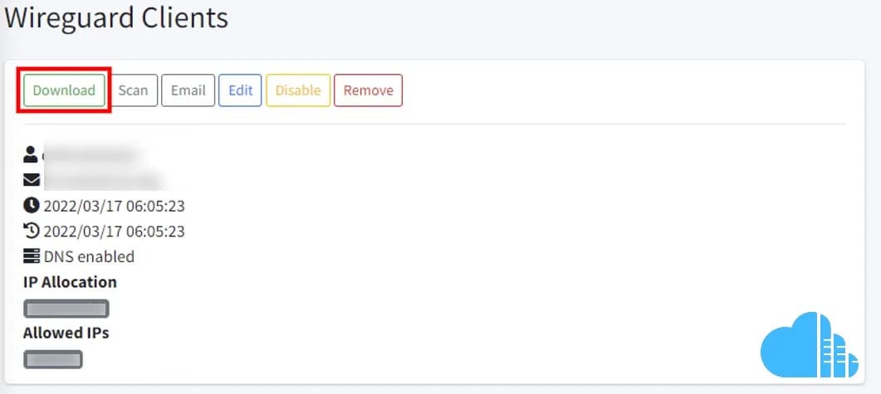
Task: Click the user profile icon
Action: point(31,154)
